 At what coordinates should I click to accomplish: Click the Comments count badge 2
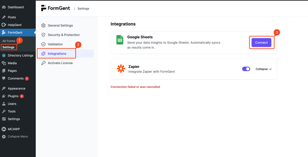tap(27, 79)
